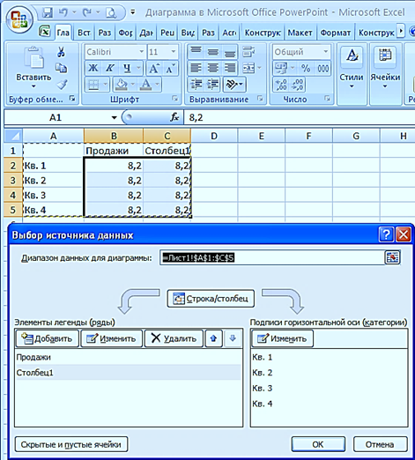The width and height of the screenshot is (415, 460).
Task: Click the collapse range selector icon
Action: coord(392,257)
